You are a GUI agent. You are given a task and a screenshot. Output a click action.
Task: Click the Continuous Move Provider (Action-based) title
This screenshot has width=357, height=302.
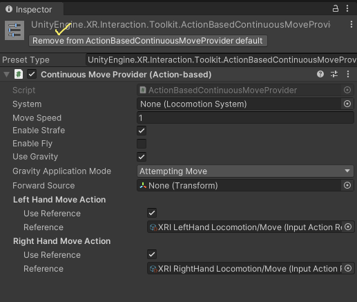(x=126, y=75)
